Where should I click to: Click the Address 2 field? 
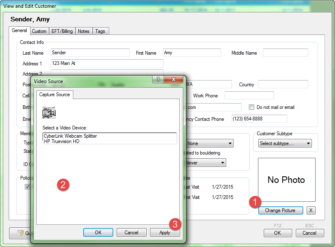(x=107, y=72)
